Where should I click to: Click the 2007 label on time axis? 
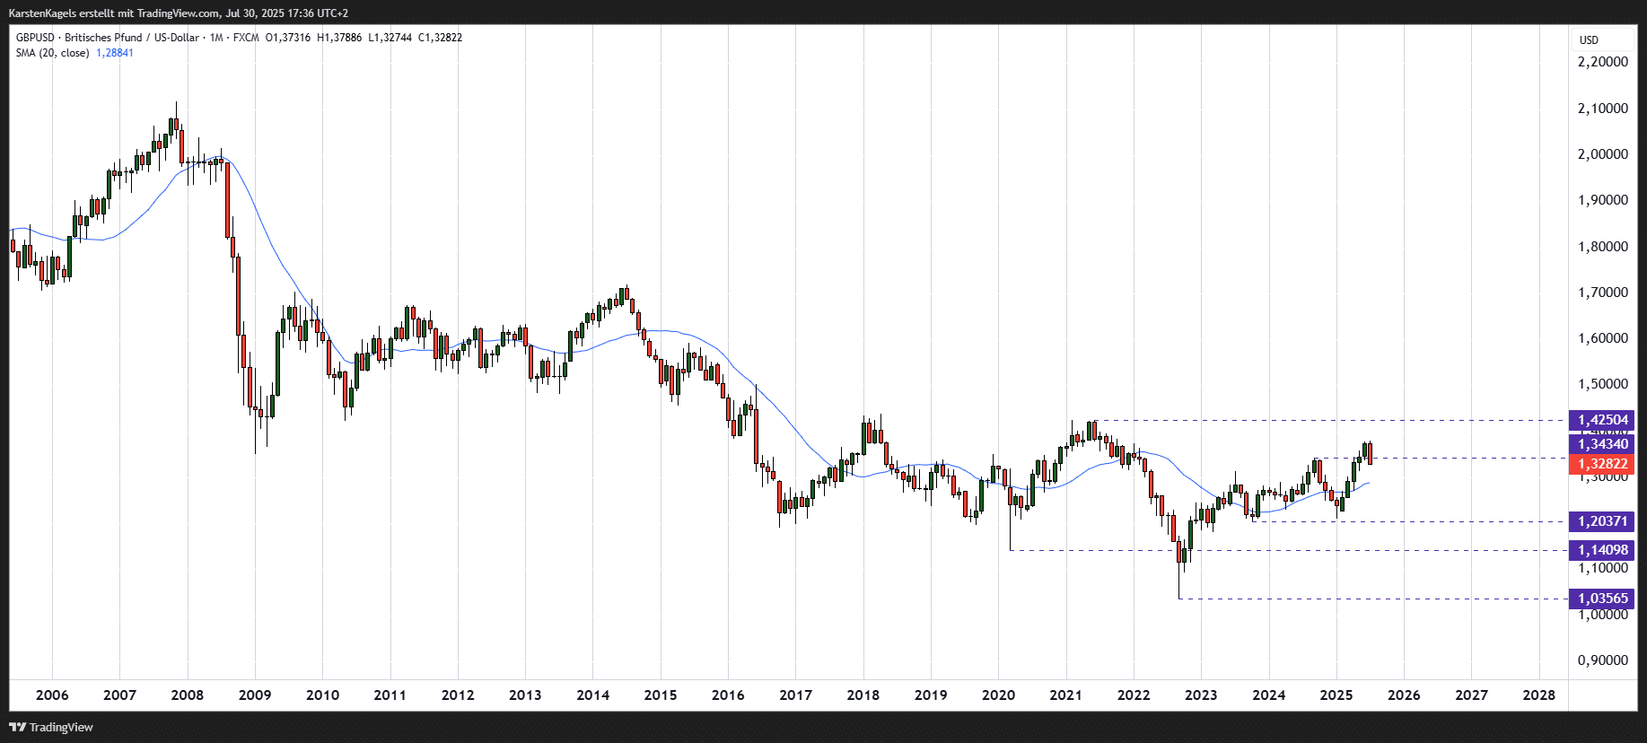pyautogui.click(x=119, y=695)
